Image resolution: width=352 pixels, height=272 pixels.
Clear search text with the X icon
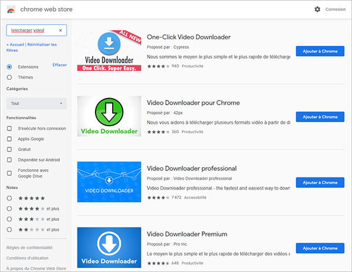pos(60,30)
